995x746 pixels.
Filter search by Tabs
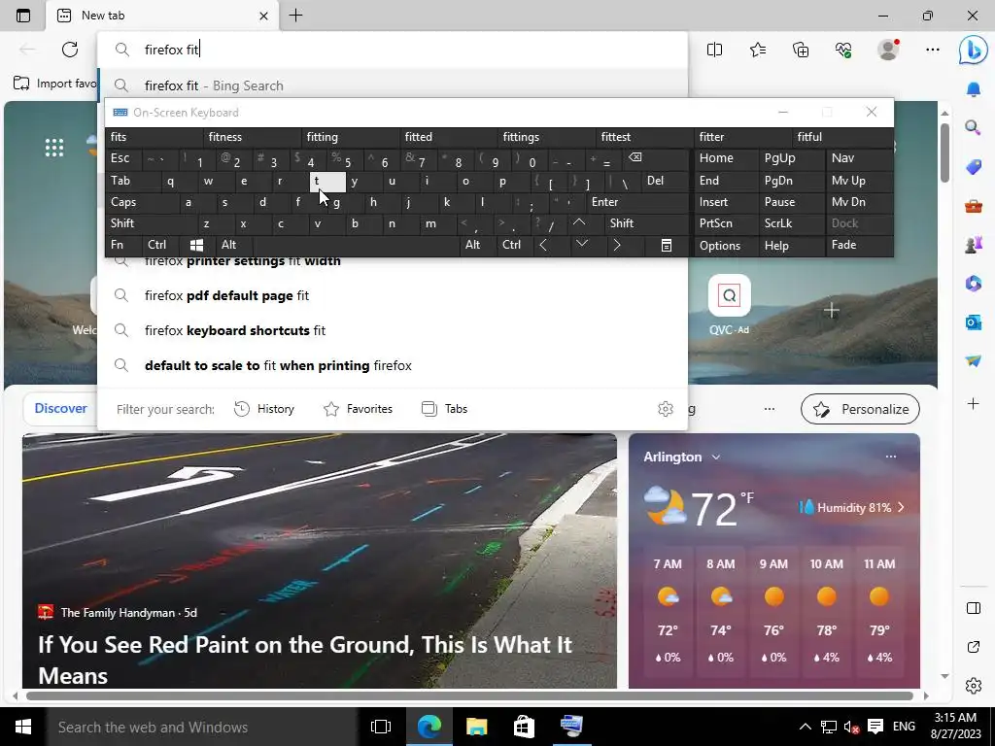tap(444, 409)
